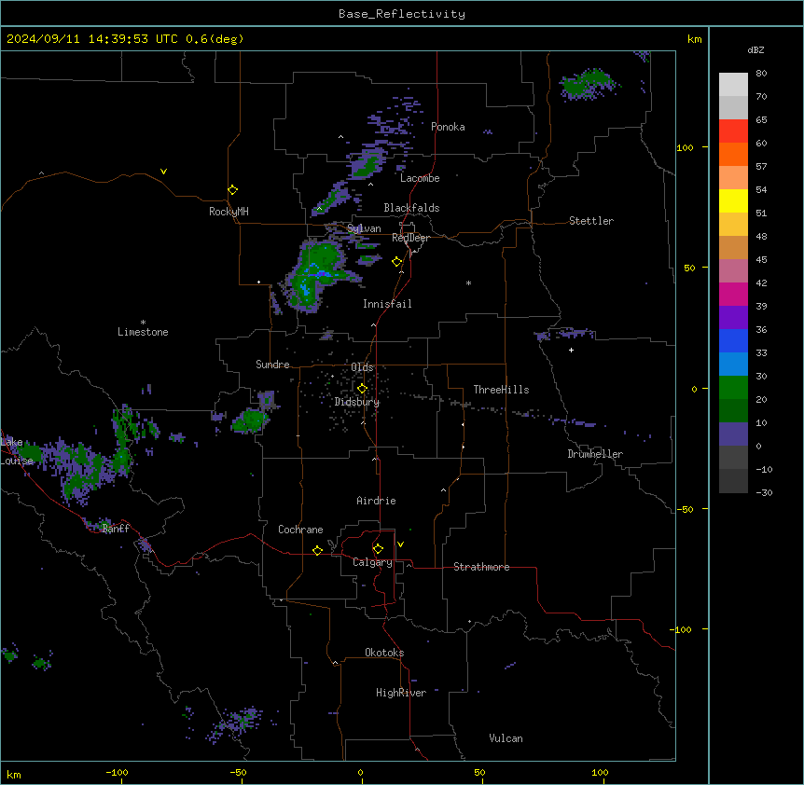804x785 pixels.
Task: Select the ThreeHills label
Action: pyautogui.click(x=501, y=390)
